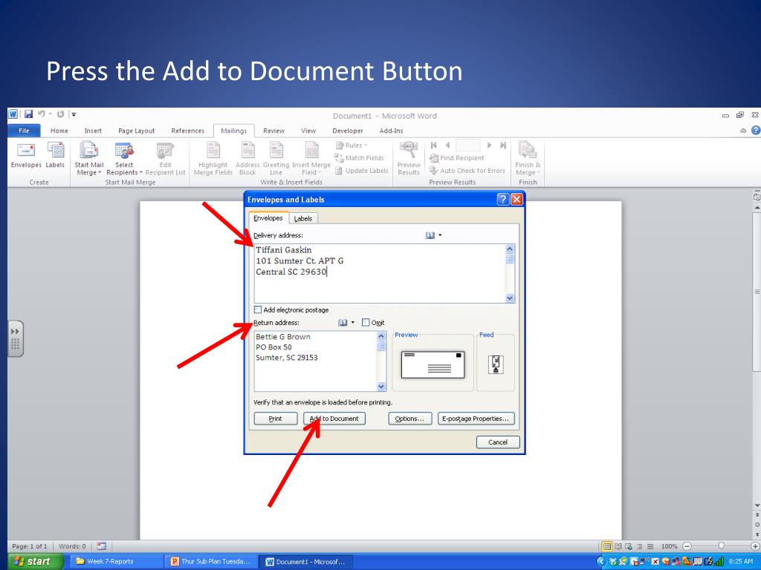Click the dialog's Help question mark button
Viewport: 761px width, 570px height.
(x=503, y=199)
